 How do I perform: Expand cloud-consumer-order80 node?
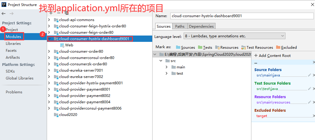(49, 51)
